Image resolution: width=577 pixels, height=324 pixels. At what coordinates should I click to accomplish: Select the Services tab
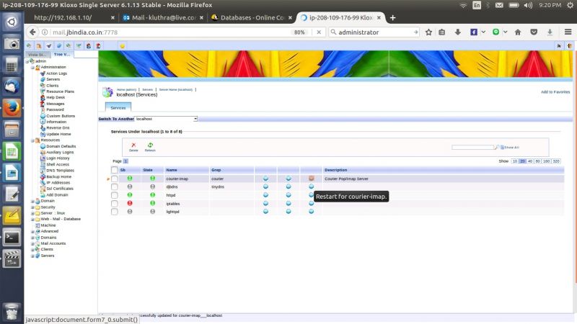click(x=118, y=107)
